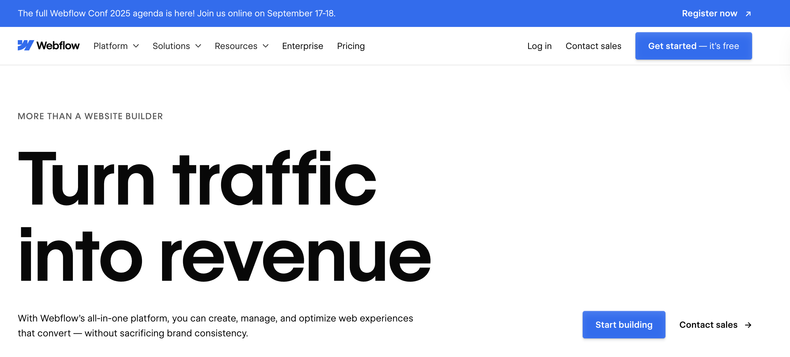Go to the Enterprise page
The width and height of the screenshot is (790, 357).
click(302, 46)
